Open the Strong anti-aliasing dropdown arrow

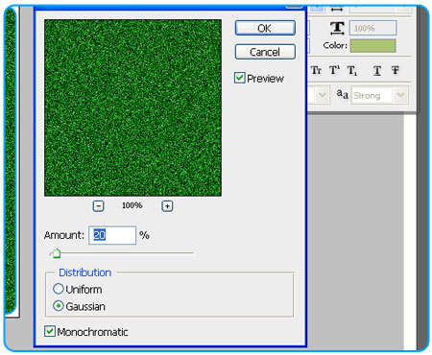tap(400, 95)
